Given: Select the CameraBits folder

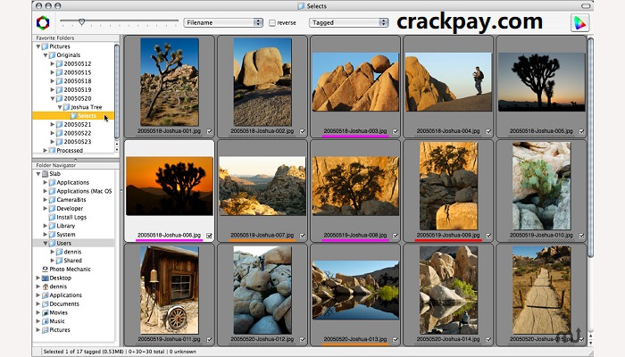Looking at the screenshot, I should (x=71, y=200).
